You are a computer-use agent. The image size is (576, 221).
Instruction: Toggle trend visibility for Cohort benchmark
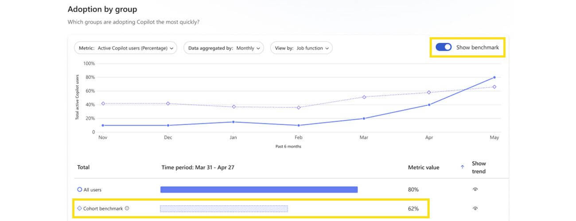click(x=475, y=209)
